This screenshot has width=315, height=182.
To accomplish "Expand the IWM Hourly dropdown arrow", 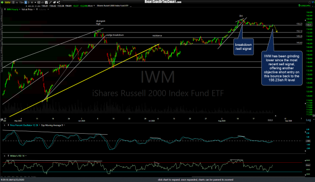I will [x=20, y=9].
